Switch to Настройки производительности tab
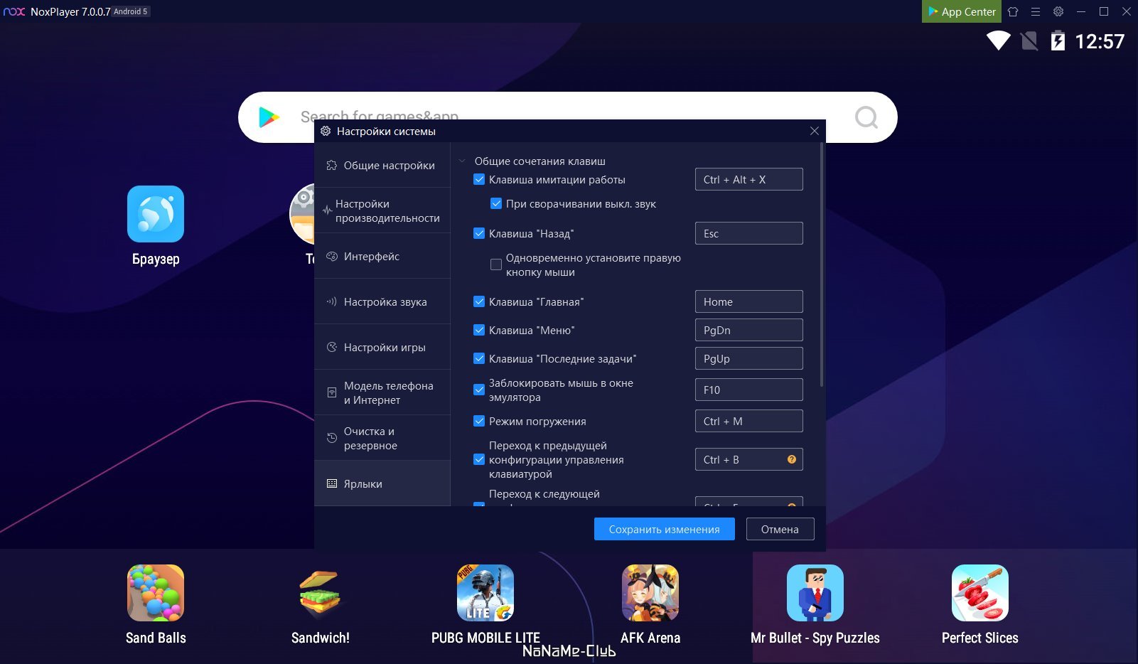 (x=382, y=210)
